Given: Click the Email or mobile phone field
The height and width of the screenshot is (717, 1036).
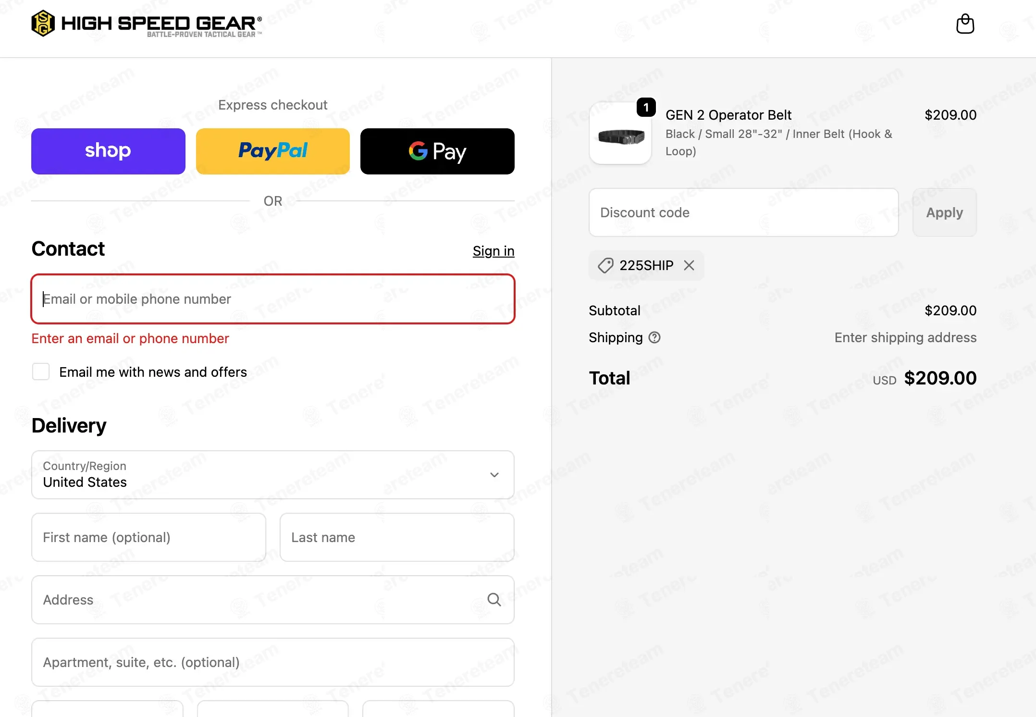Looking at the screenshot, I should [272, 299].
